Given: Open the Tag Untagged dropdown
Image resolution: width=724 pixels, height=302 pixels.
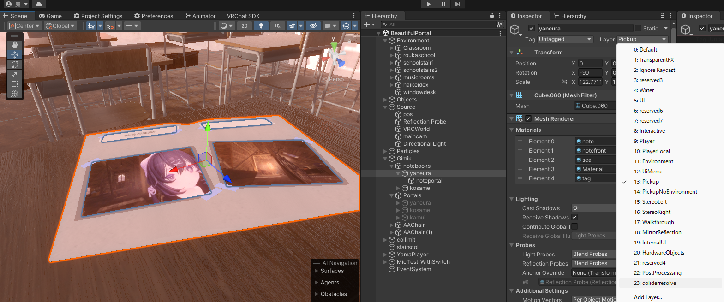Looking at the screenshot, I should coord(565,39).
